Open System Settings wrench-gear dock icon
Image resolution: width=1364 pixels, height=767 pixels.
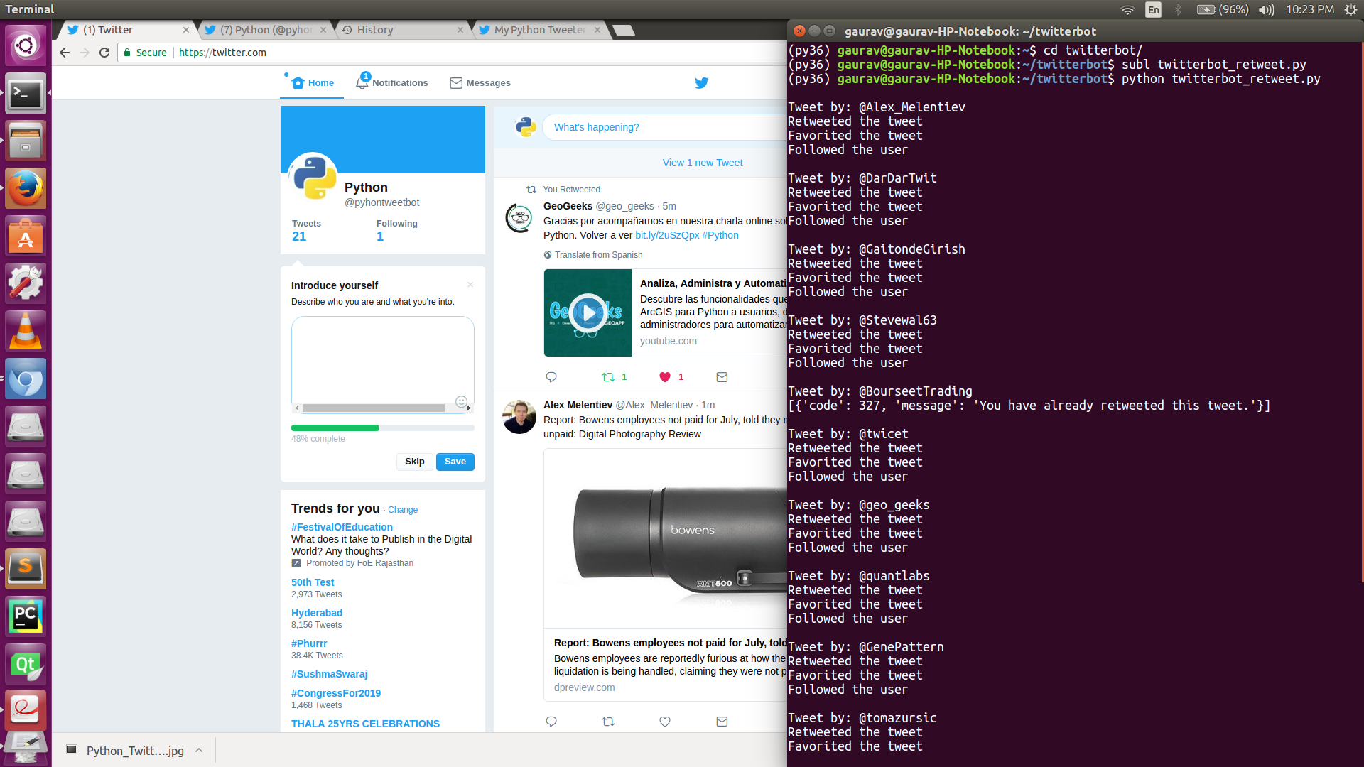[26, 283]
